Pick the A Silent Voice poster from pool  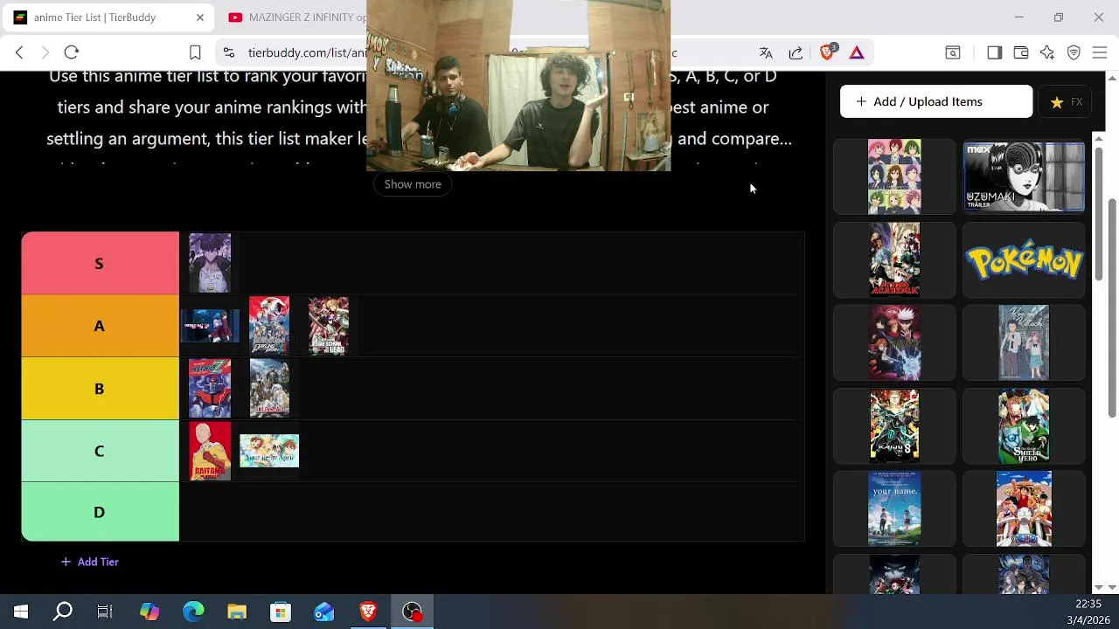point(1024,342)
